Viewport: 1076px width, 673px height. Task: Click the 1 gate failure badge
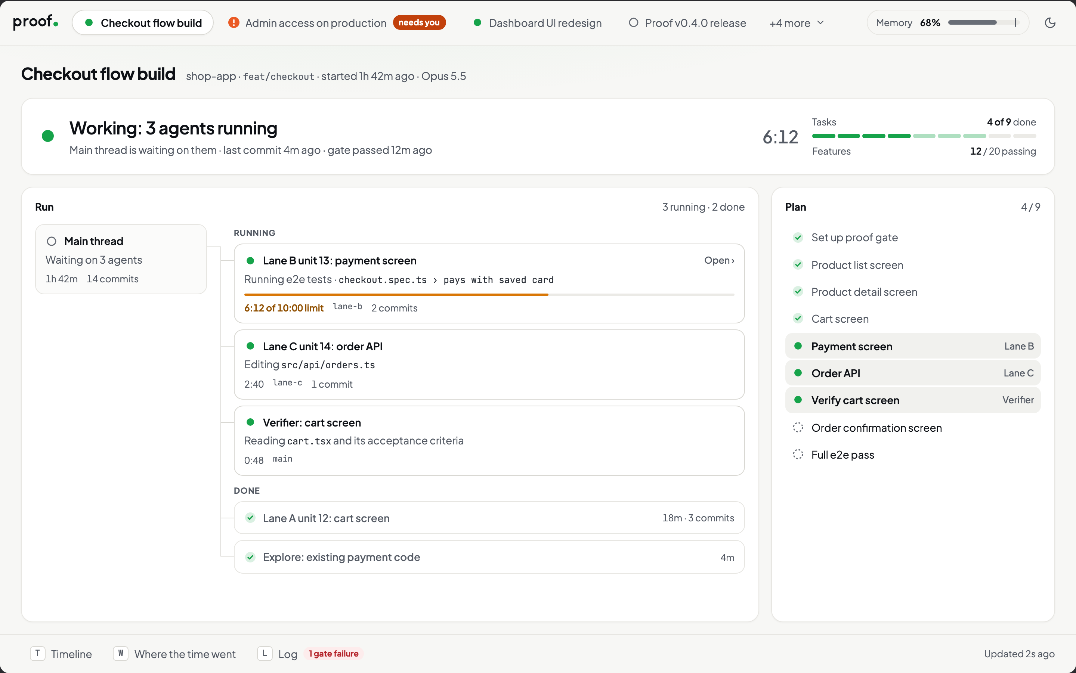click(333, 654)
